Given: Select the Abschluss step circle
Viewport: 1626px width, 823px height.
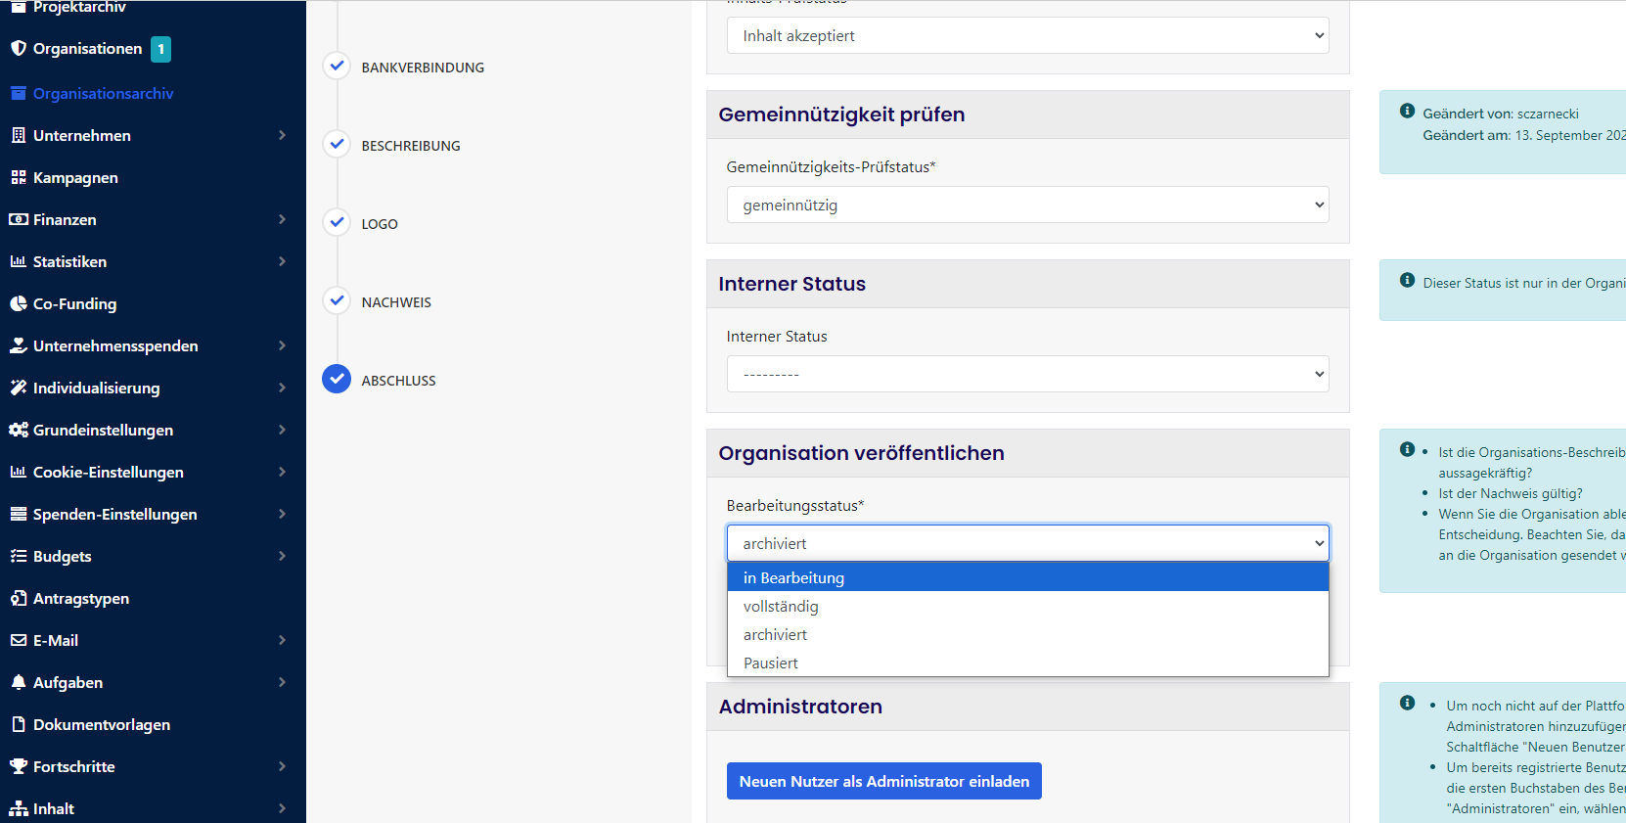Looking at the screenshot, I should (x=337, y=379).
